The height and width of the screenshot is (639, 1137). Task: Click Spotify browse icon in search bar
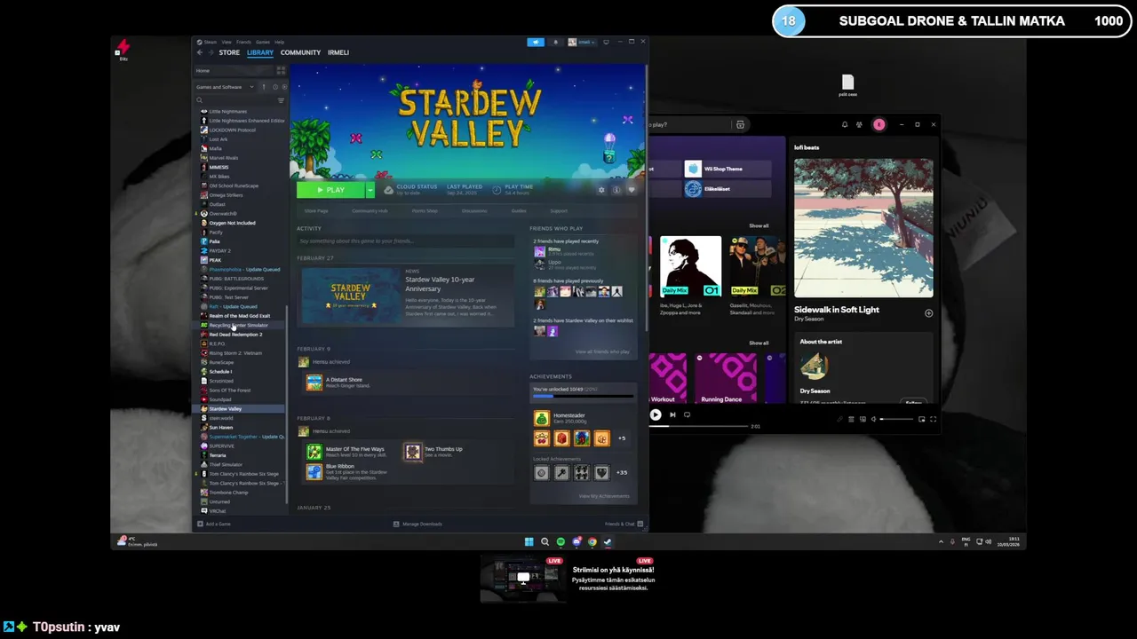(x=740, y=124)
